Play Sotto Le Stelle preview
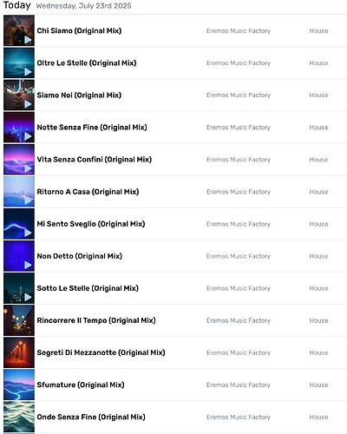This screenshot has width=347, height=434. [x=28, y=297]
